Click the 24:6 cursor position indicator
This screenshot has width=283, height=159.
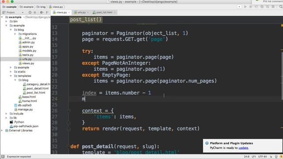(x=246, y=156)
